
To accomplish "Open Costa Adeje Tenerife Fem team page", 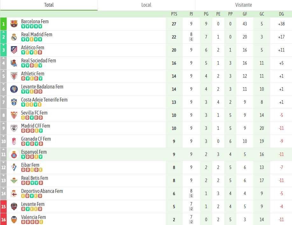I will pos(44,100).
